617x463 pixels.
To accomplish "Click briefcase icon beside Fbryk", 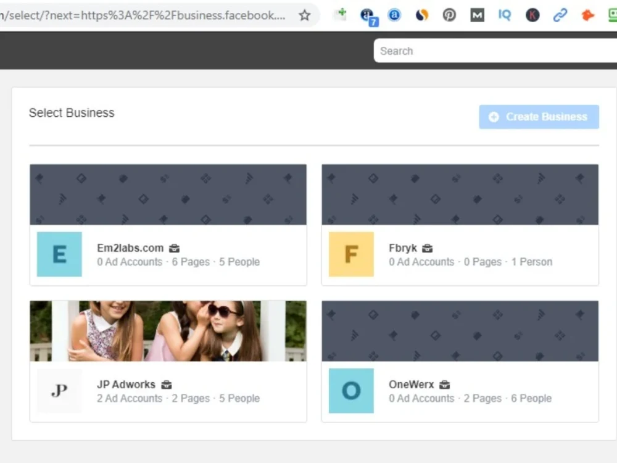I will (427, 248).
